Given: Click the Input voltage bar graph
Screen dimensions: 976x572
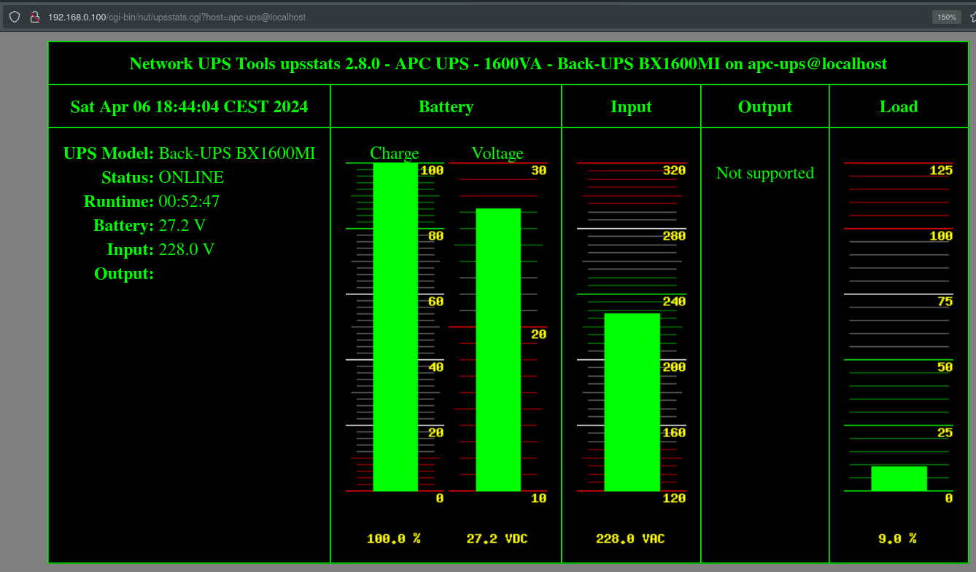Looking at the screenshot, I should pyautogui.click(x=632, y=402).
